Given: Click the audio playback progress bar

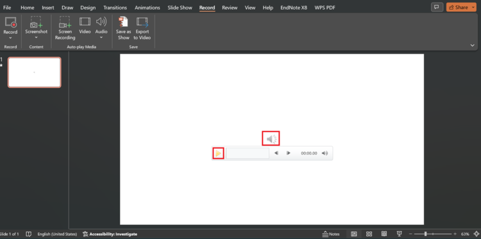Looking at the screenshot, I should [x=248, y=153].
